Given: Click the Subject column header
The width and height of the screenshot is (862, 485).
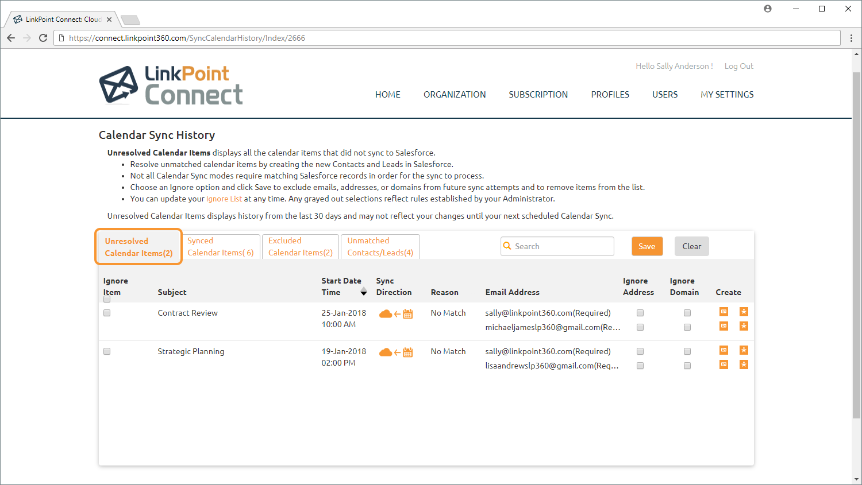Looking at the screenshot, I should coord(172,292).
